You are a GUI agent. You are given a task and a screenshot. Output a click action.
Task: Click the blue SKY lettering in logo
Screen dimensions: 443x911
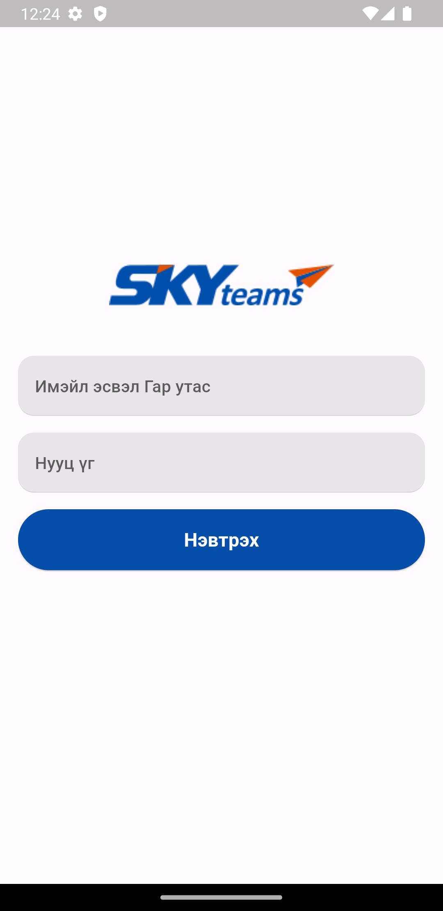pos(174,285)
